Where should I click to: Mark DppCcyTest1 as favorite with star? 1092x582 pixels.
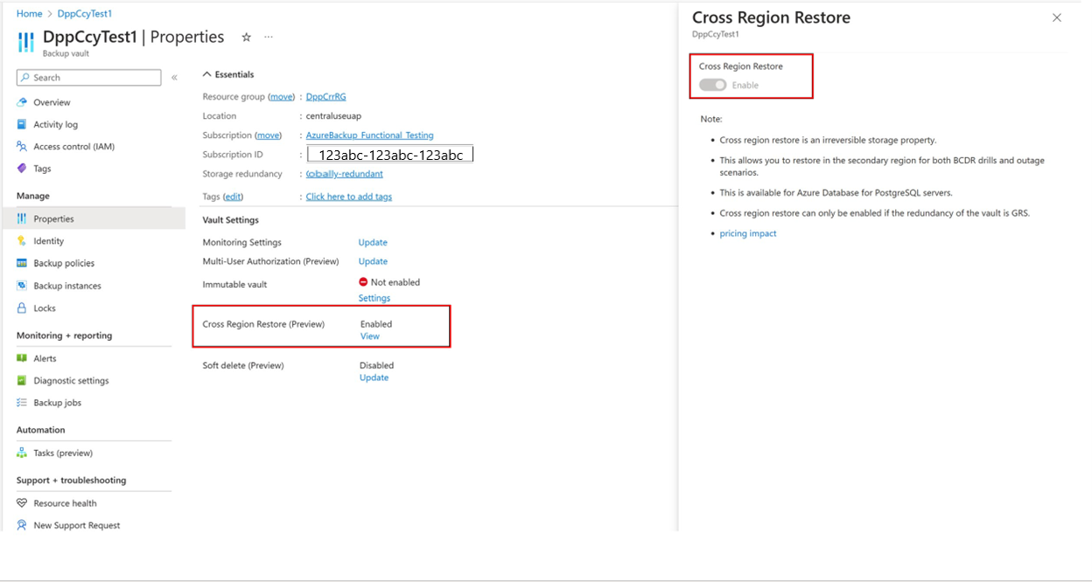(246, 37)
